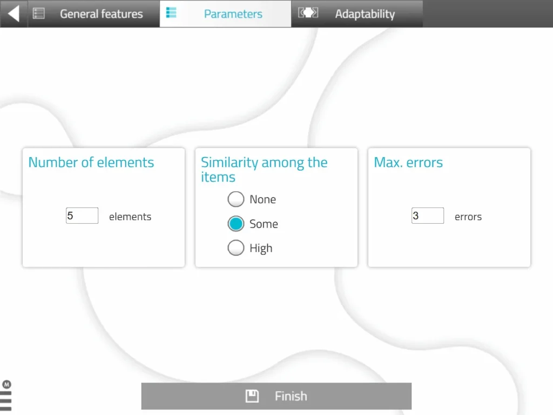Click the errors number input field
The width and height of the screenshot is (553, 415).
[427, 215]
